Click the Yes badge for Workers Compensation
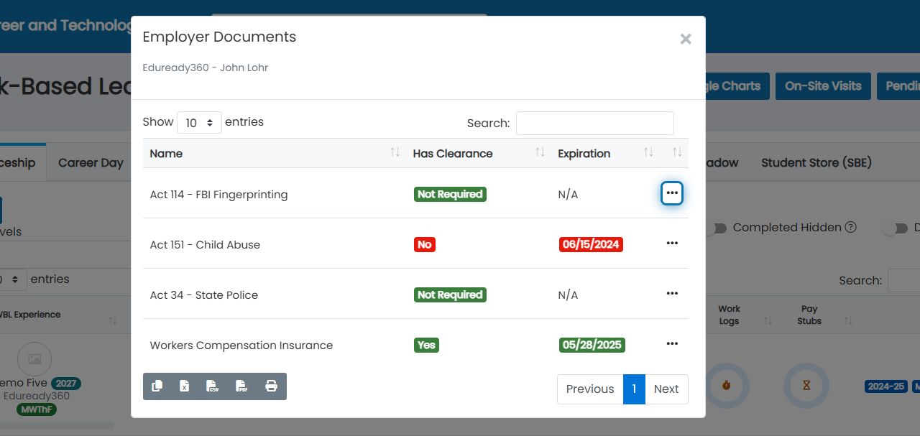The width and height of the screenshot is (920, 436). (x=426, y=345)
